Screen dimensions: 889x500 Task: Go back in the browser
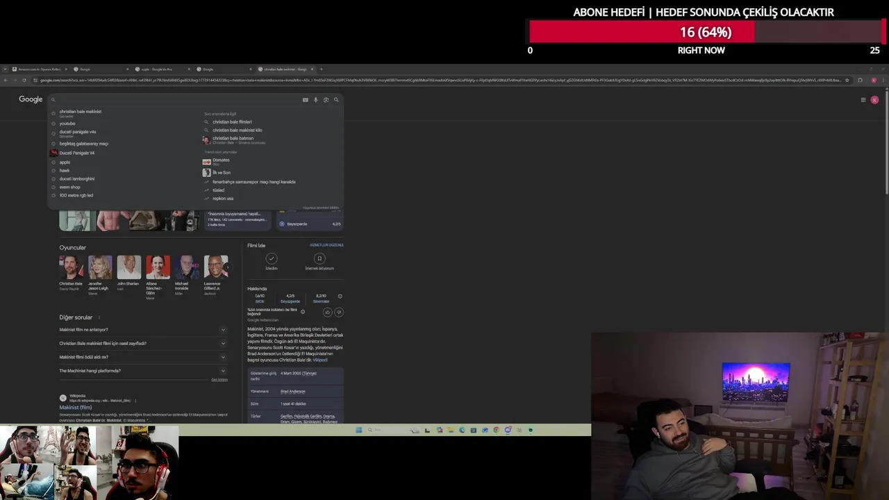point(6,80)
